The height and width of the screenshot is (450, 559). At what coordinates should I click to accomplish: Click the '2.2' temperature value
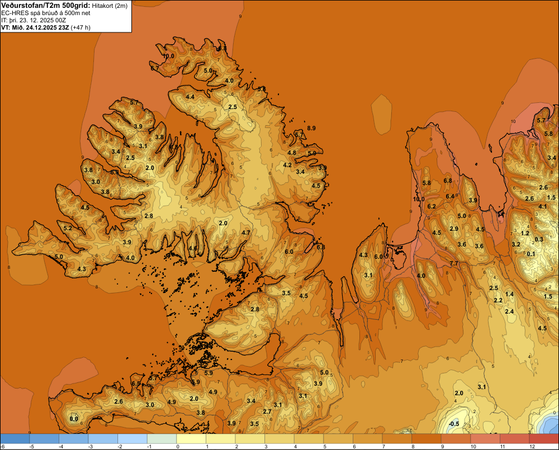click(x=498, y=300)
